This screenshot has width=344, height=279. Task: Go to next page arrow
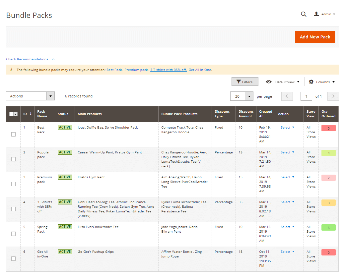[x=333, y=96]
